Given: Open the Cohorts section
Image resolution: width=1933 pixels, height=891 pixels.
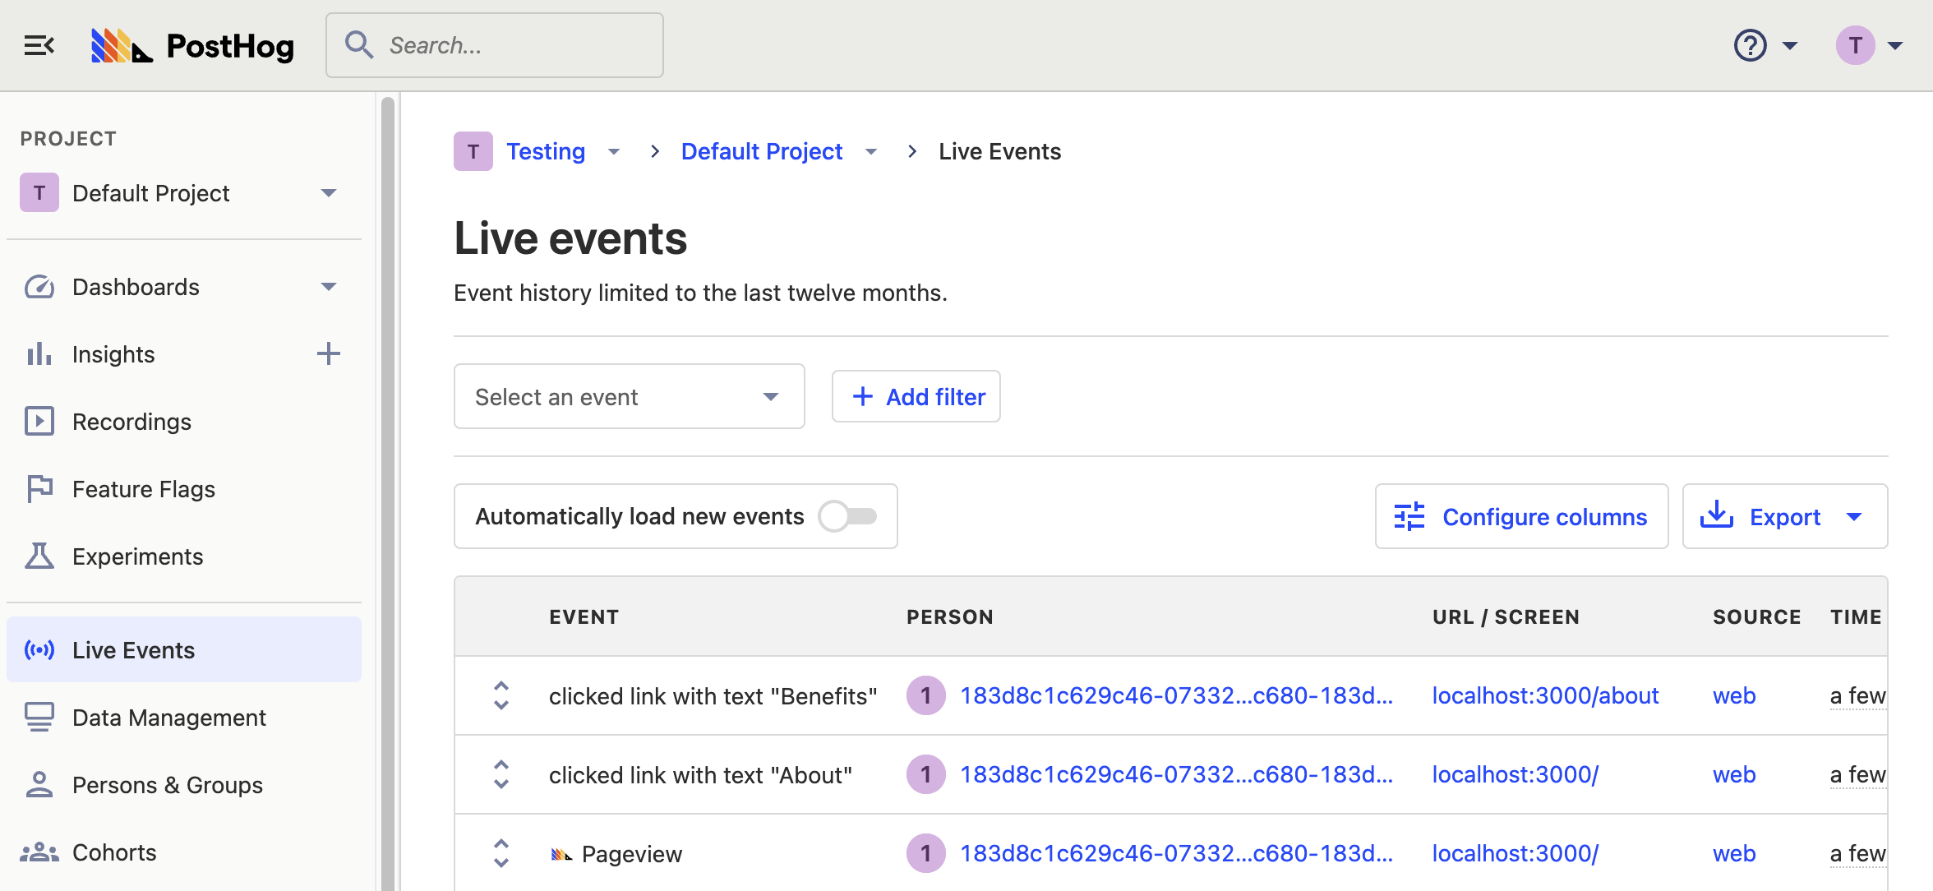Looking at the screenshot, I should coord(114,852).
